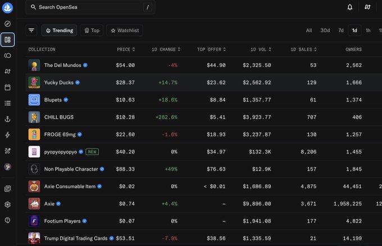Open the compass Discover icon in sidebar
The image size is (382, 246).
[7, 24]
